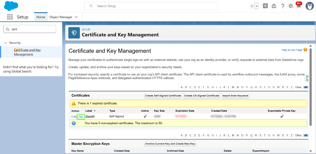Open the Trailhead guidance icon

[274, 6]
